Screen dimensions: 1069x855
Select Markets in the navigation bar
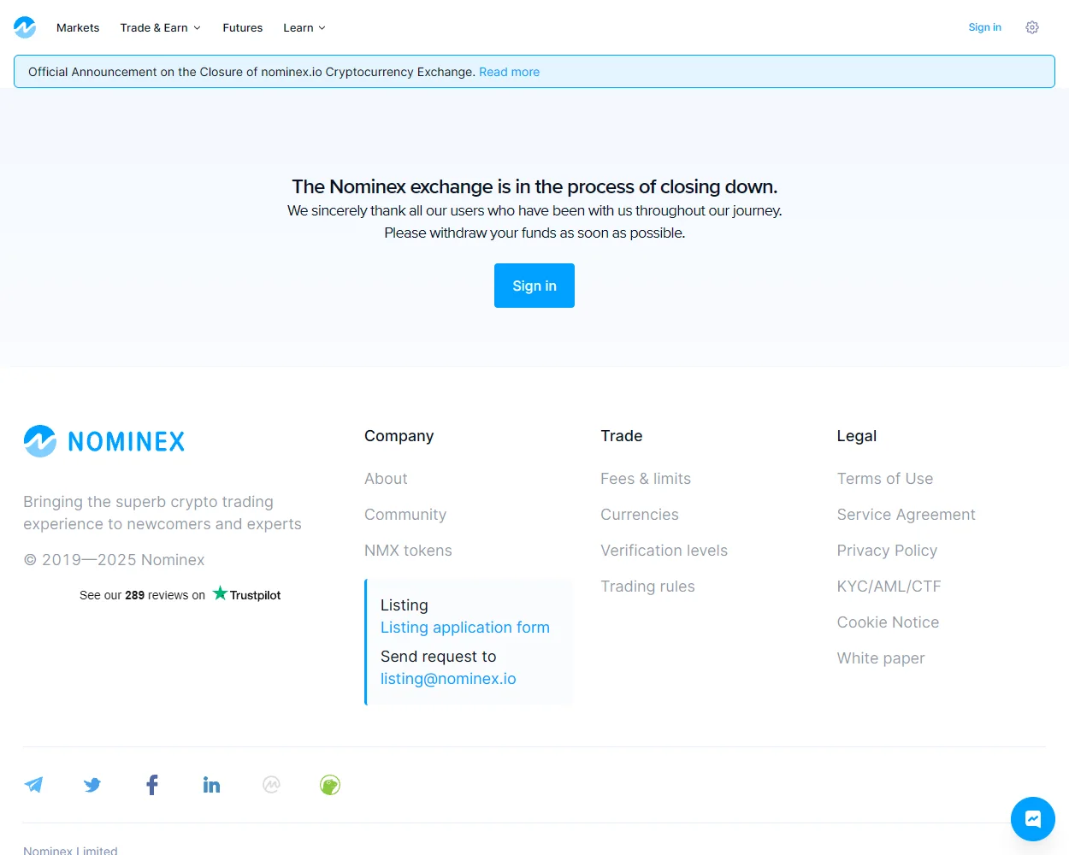(78, 27)
